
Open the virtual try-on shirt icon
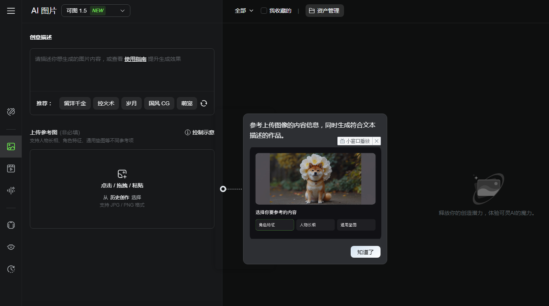11,225
